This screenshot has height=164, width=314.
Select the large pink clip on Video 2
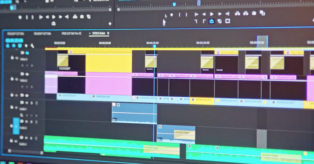pos(109,83)
